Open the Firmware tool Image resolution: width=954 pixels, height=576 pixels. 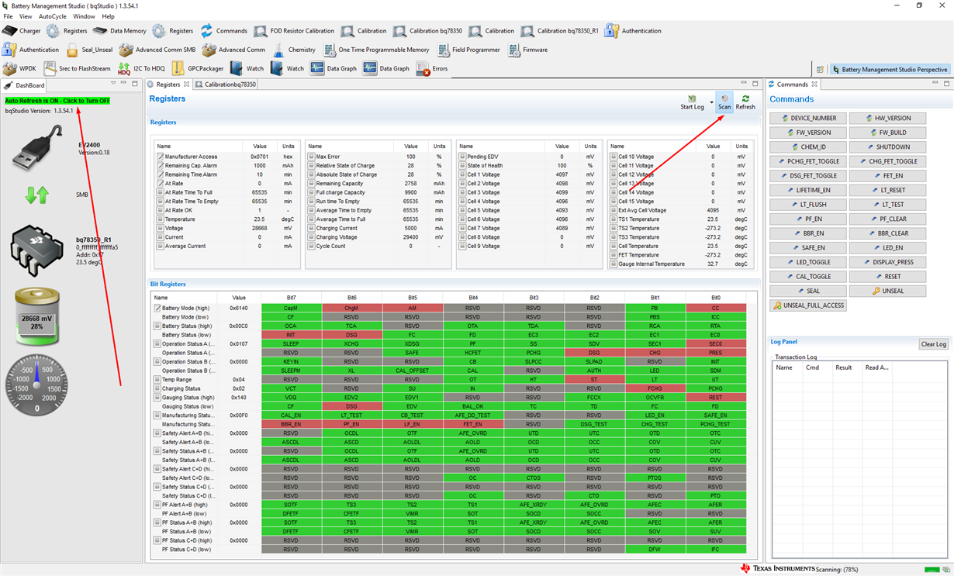pos(528,50)
